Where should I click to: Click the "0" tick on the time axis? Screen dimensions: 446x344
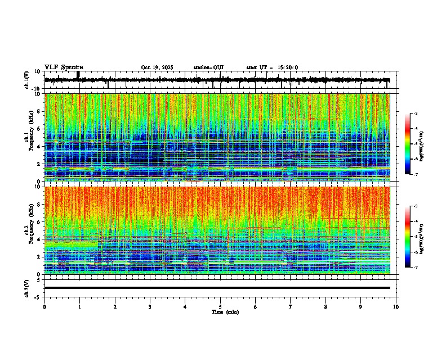pyautogui.click(x=44, y=307)
